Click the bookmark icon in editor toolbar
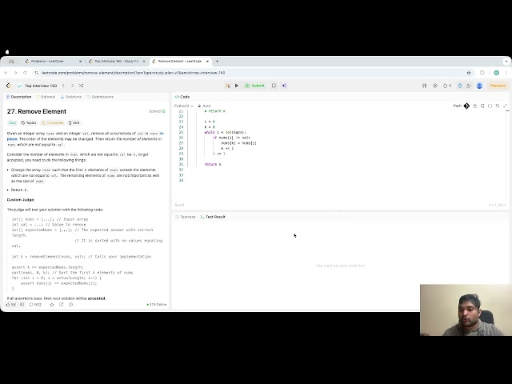This screenshot has width=512, height=384. (482, 106)
